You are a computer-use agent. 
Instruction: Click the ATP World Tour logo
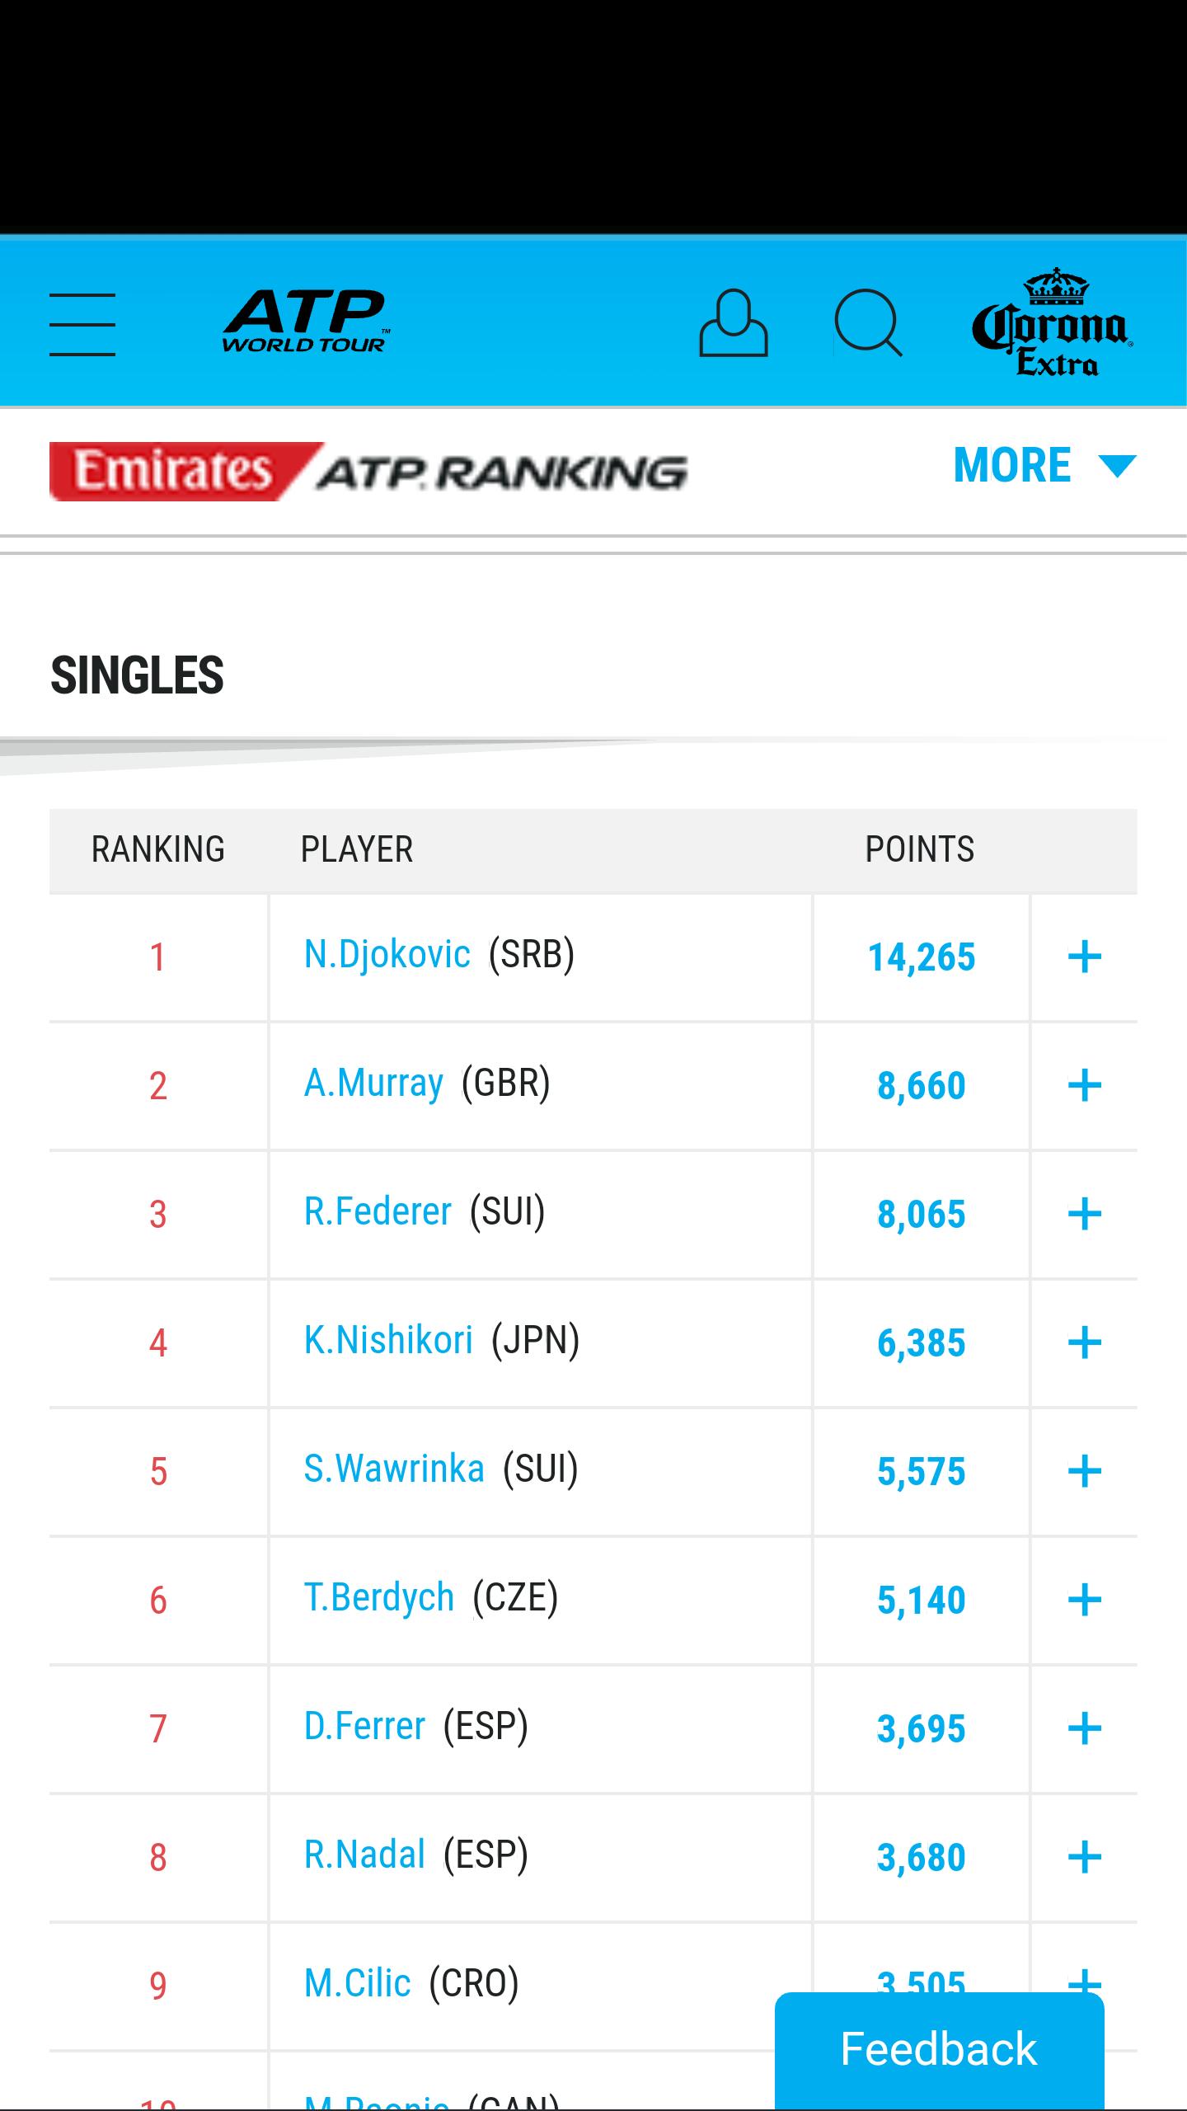point(305,322)
